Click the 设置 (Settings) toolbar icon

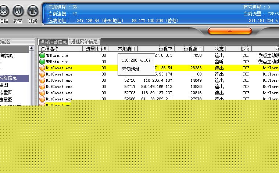coord(18,11)
